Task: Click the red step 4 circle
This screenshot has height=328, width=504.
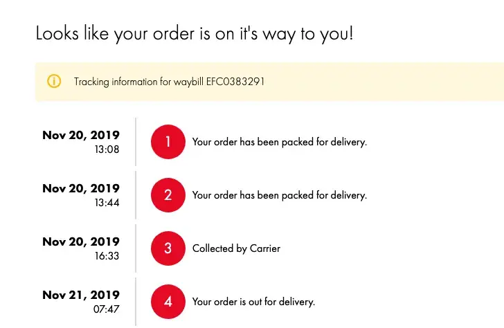Action: (168, 302)
